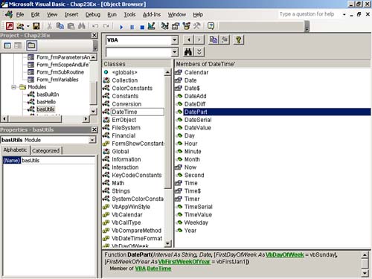Image resolution: width=372 pixels, height=279 pixels.
Task: Open toolbar options dropdown near help box
Action: point(344,15)
